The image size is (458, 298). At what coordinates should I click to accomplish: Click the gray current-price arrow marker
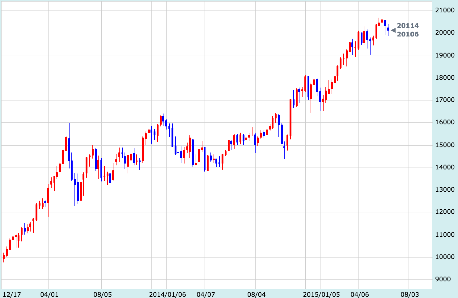393,30
